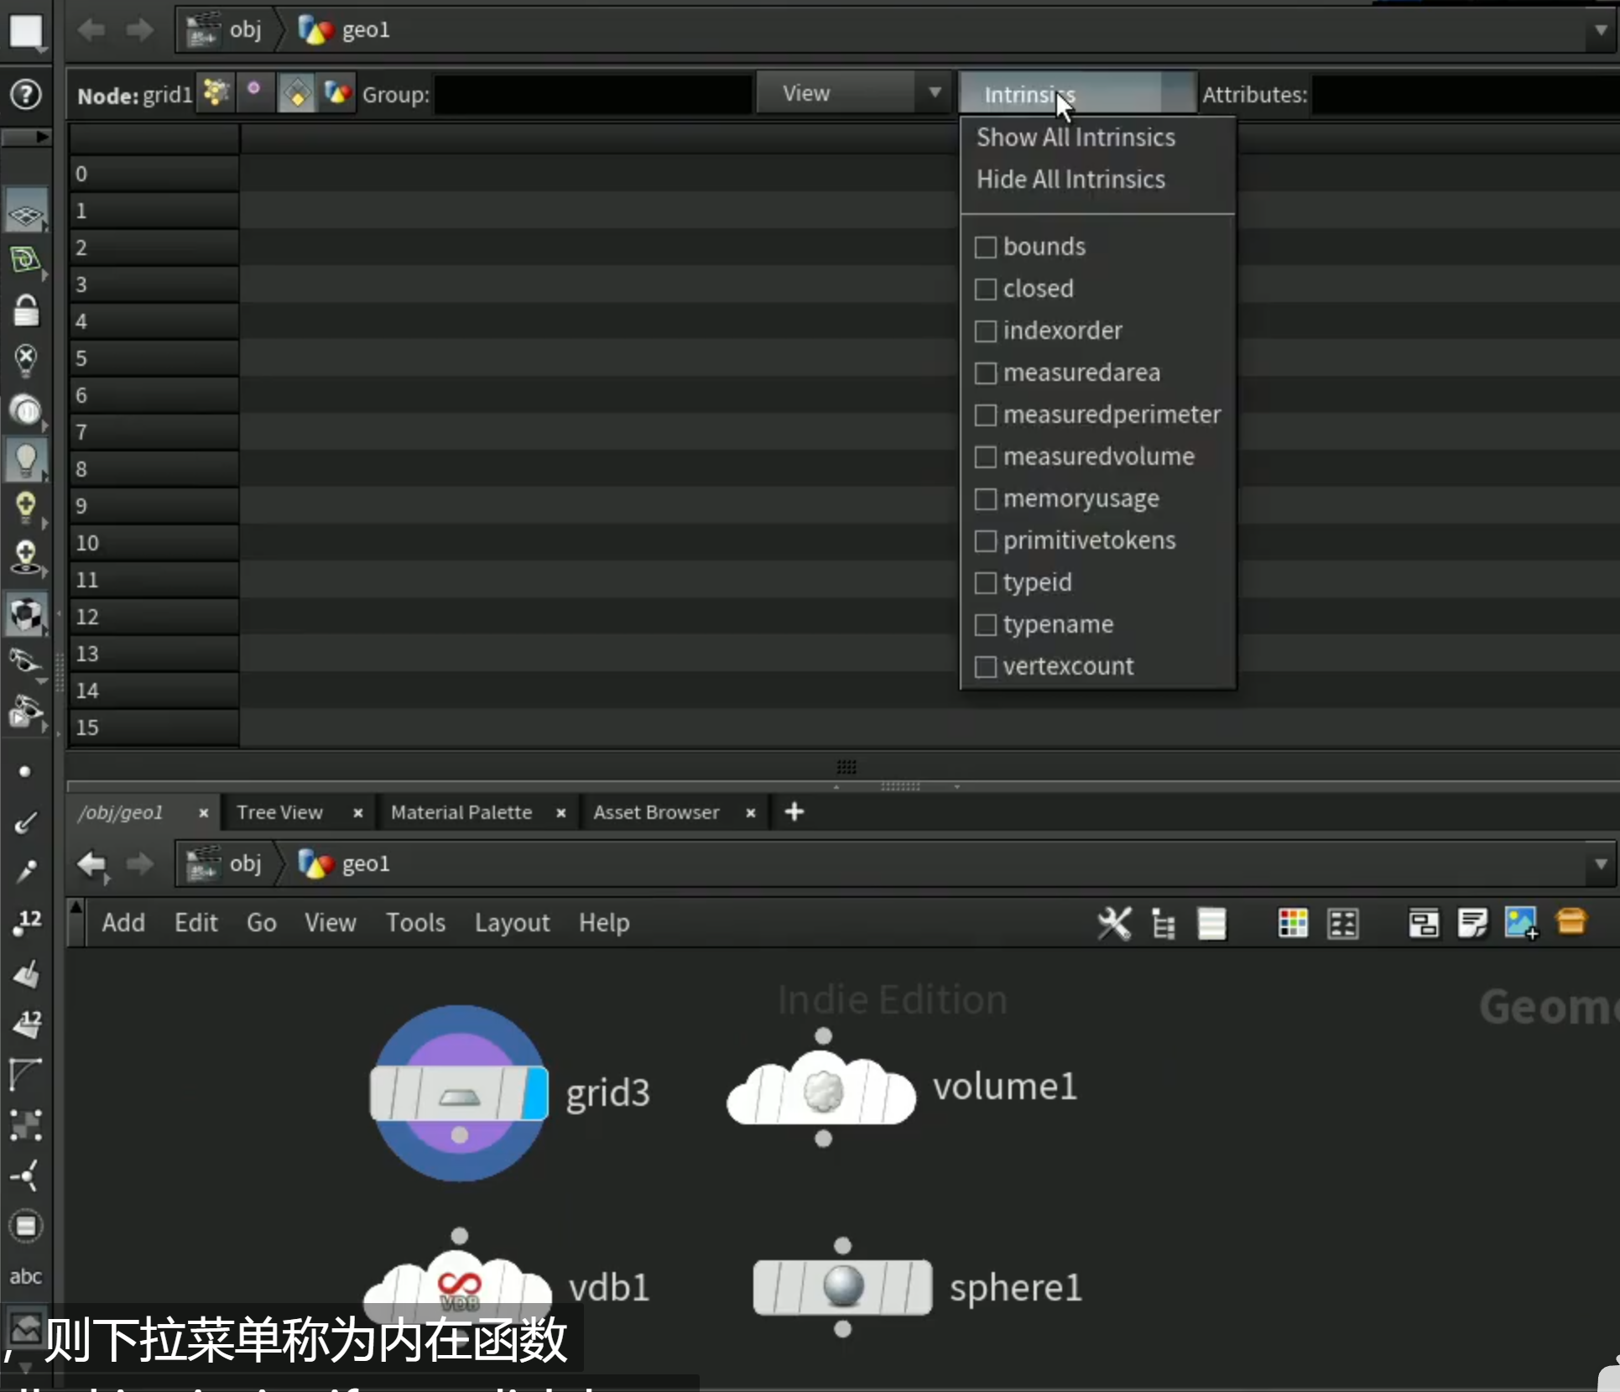Click the points attribute icon beside grid1
Screen dimensions: 1620x1392
point(216,92)
